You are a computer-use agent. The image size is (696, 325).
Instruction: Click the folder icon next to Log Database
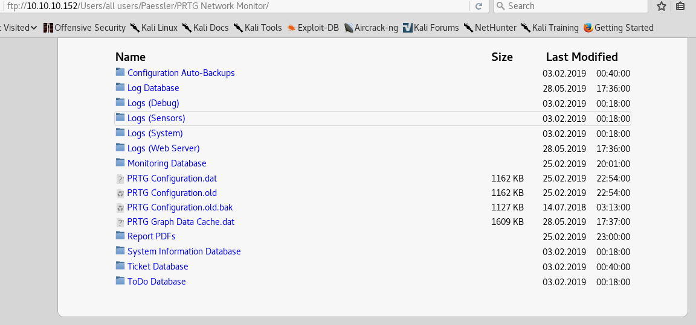[x=120, y=88]
